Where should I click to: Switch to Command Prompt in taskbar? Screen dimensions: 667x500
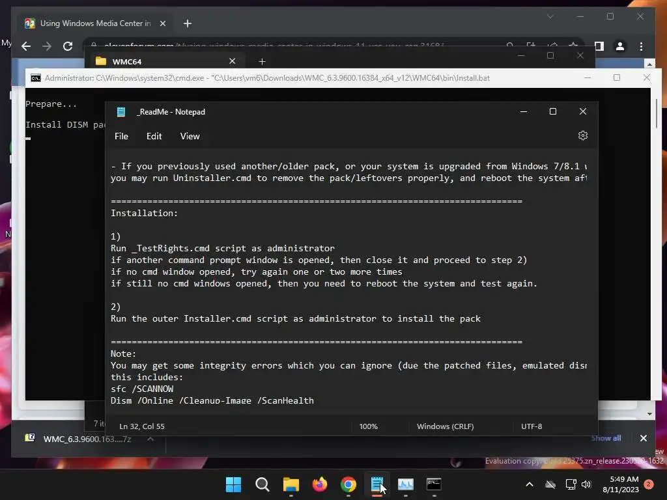(x=434, y=484)
